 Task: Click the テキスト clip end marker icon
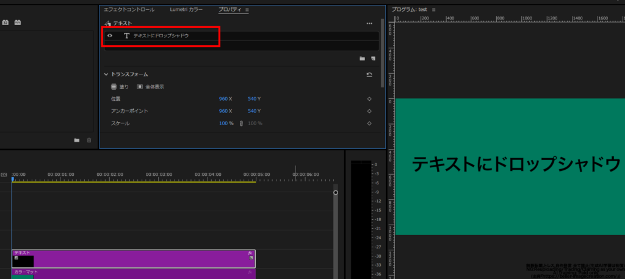tap(251, 258)
